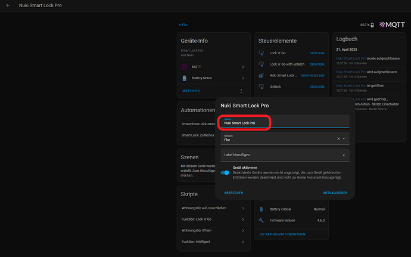Click AKTUALISIEREN to save changes
This screenshot has width=411, height=257.
click(x=335, y=193)
